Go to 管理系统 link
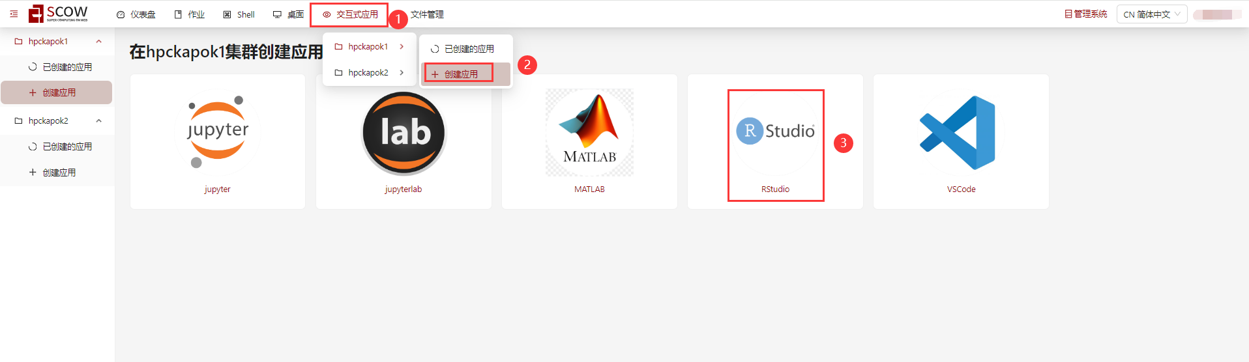1249x362 pixels. [x=1085, y=14]
